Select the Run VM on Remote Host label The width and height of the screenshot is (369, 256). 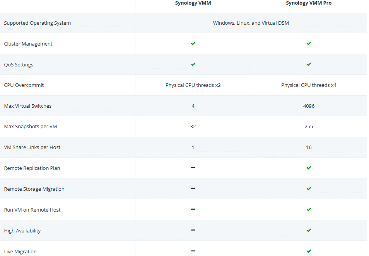32,210
